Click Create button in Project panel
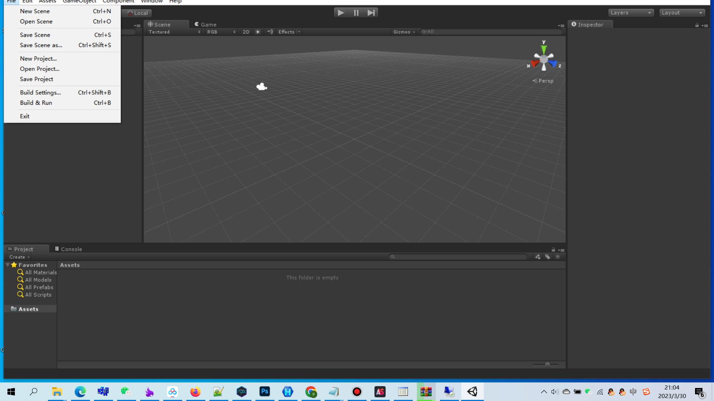Screen dimensions: 714x401 [18, 257]
